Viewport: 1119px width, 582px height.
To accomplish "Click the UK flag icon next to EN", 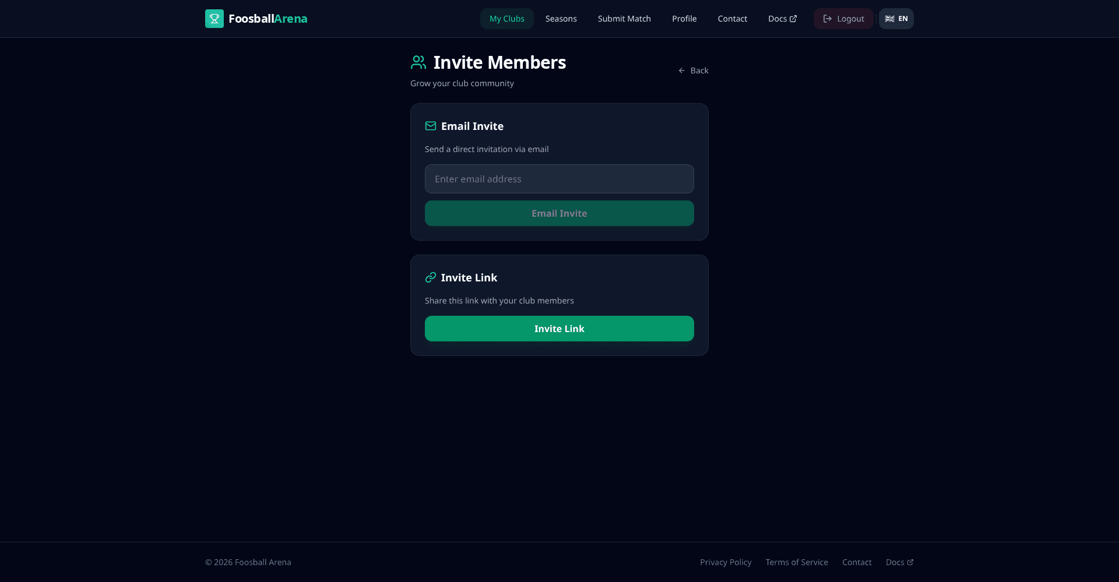I will [889, 18].
